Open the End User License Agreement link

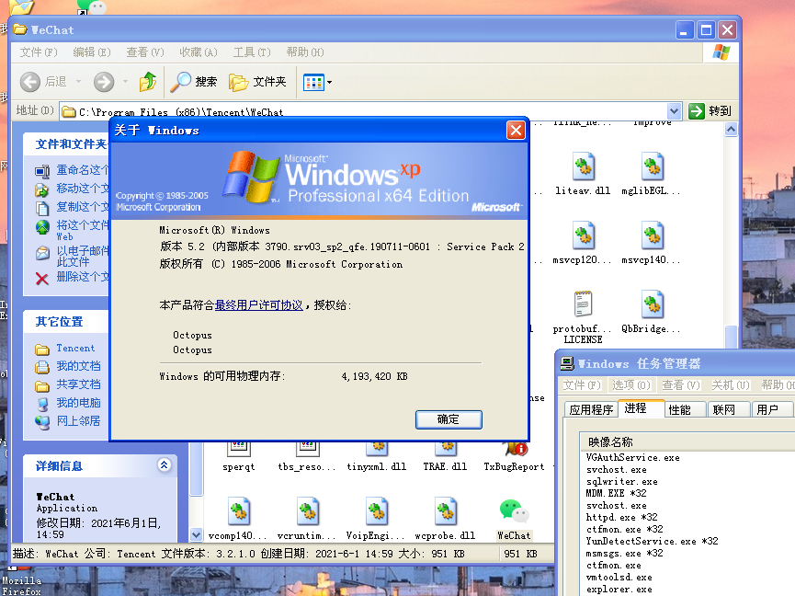click(x=258, y=304)
